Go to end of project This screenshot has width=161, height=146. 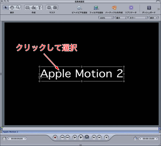68,137
